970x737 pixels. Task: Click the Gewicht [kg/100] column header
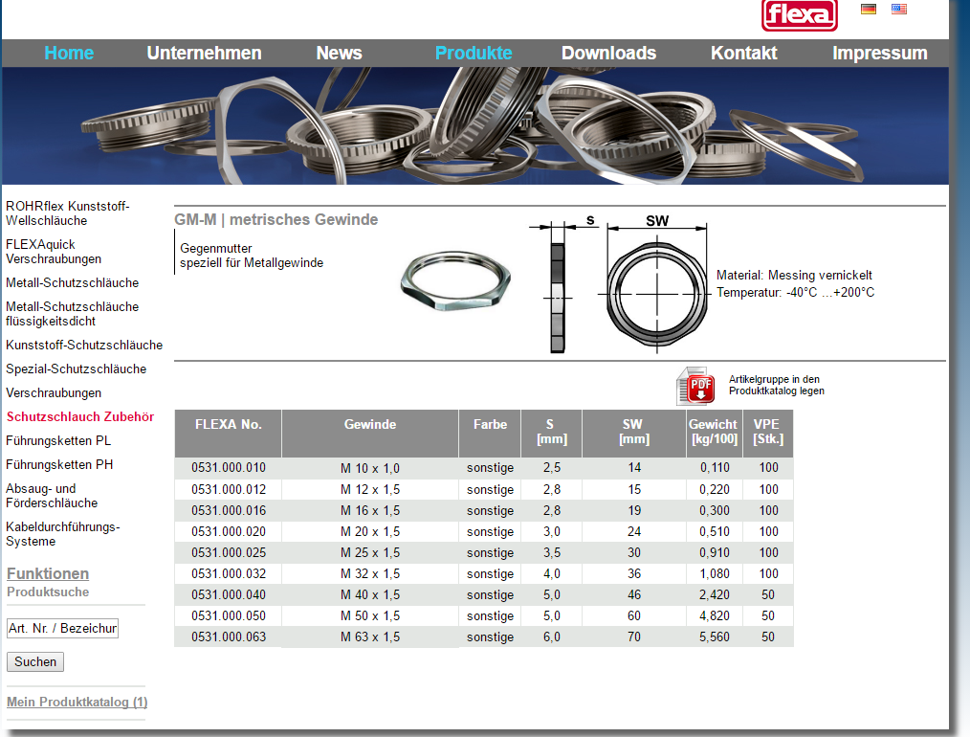[x=715, y=434]
